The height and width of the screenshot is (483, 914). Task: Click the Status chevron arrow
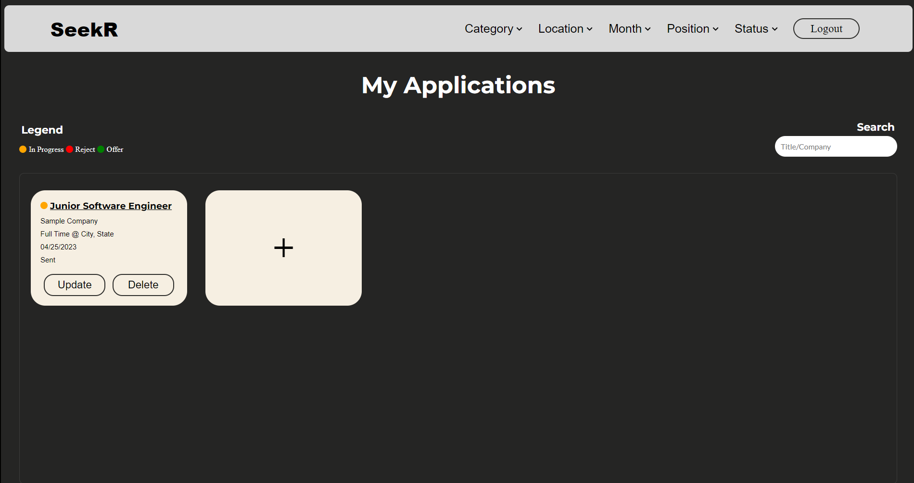coord(774,29)
